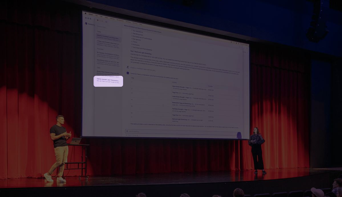
Task: Open the View menu in the menu bar
Action: [106, 17]
